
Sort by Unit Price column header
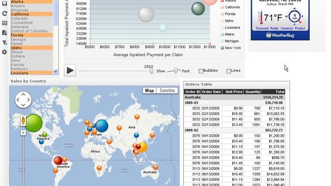point(233,92)
